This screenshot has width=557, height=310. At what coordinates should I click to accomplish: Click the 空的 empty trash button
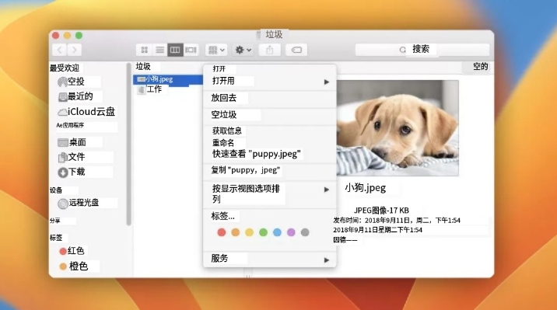point(480,66)
